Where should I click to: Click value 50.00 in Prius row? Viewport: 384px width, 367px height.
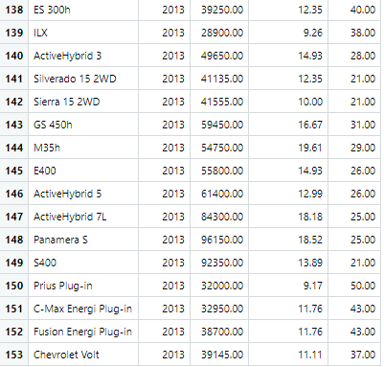click(354, 286)
